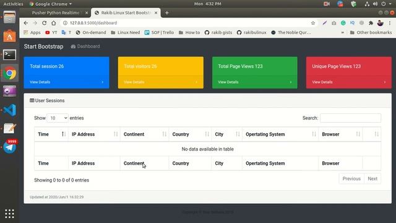Bookmark this page with star icon
This screenshot has height=223, width=396.
(313, 23)
